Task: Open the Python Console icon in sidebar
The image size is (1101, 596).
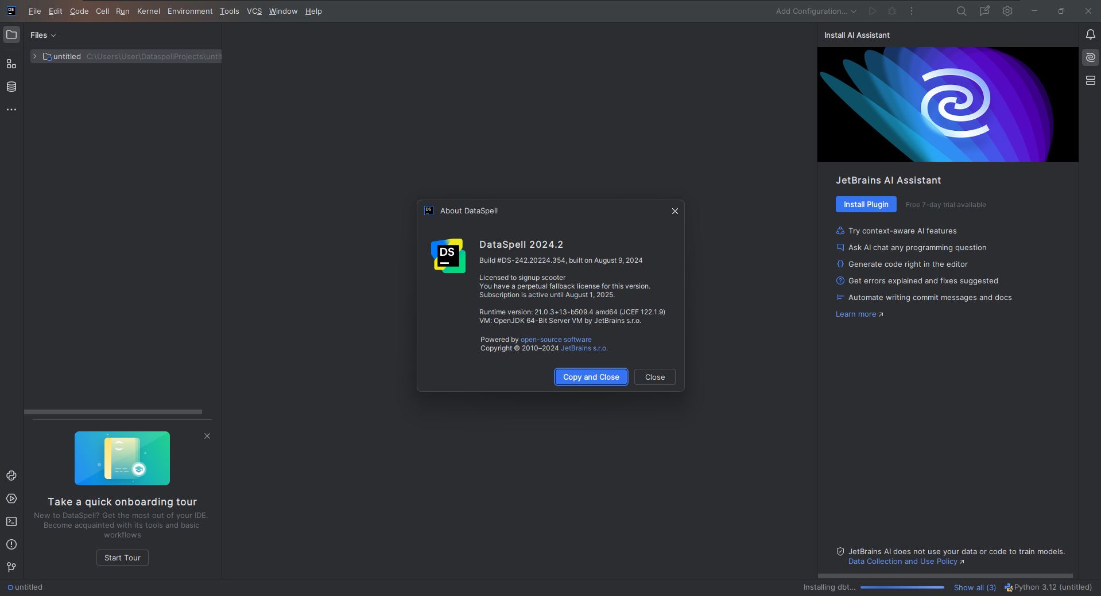Action: pyautogui.click(x=11, y=476)
